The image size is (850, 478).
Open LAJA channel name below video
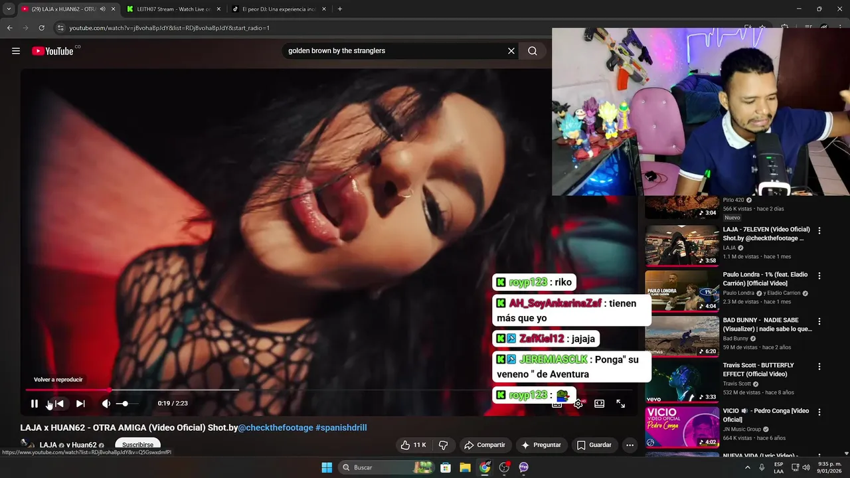click(x=48, y=445)
